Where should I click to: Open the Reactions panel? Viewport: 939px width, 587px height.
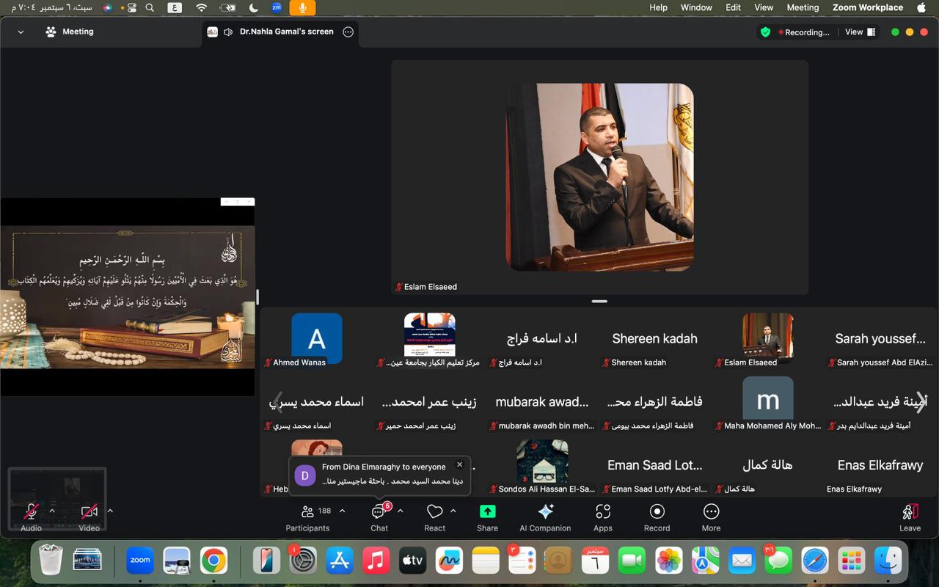point(434,517)
